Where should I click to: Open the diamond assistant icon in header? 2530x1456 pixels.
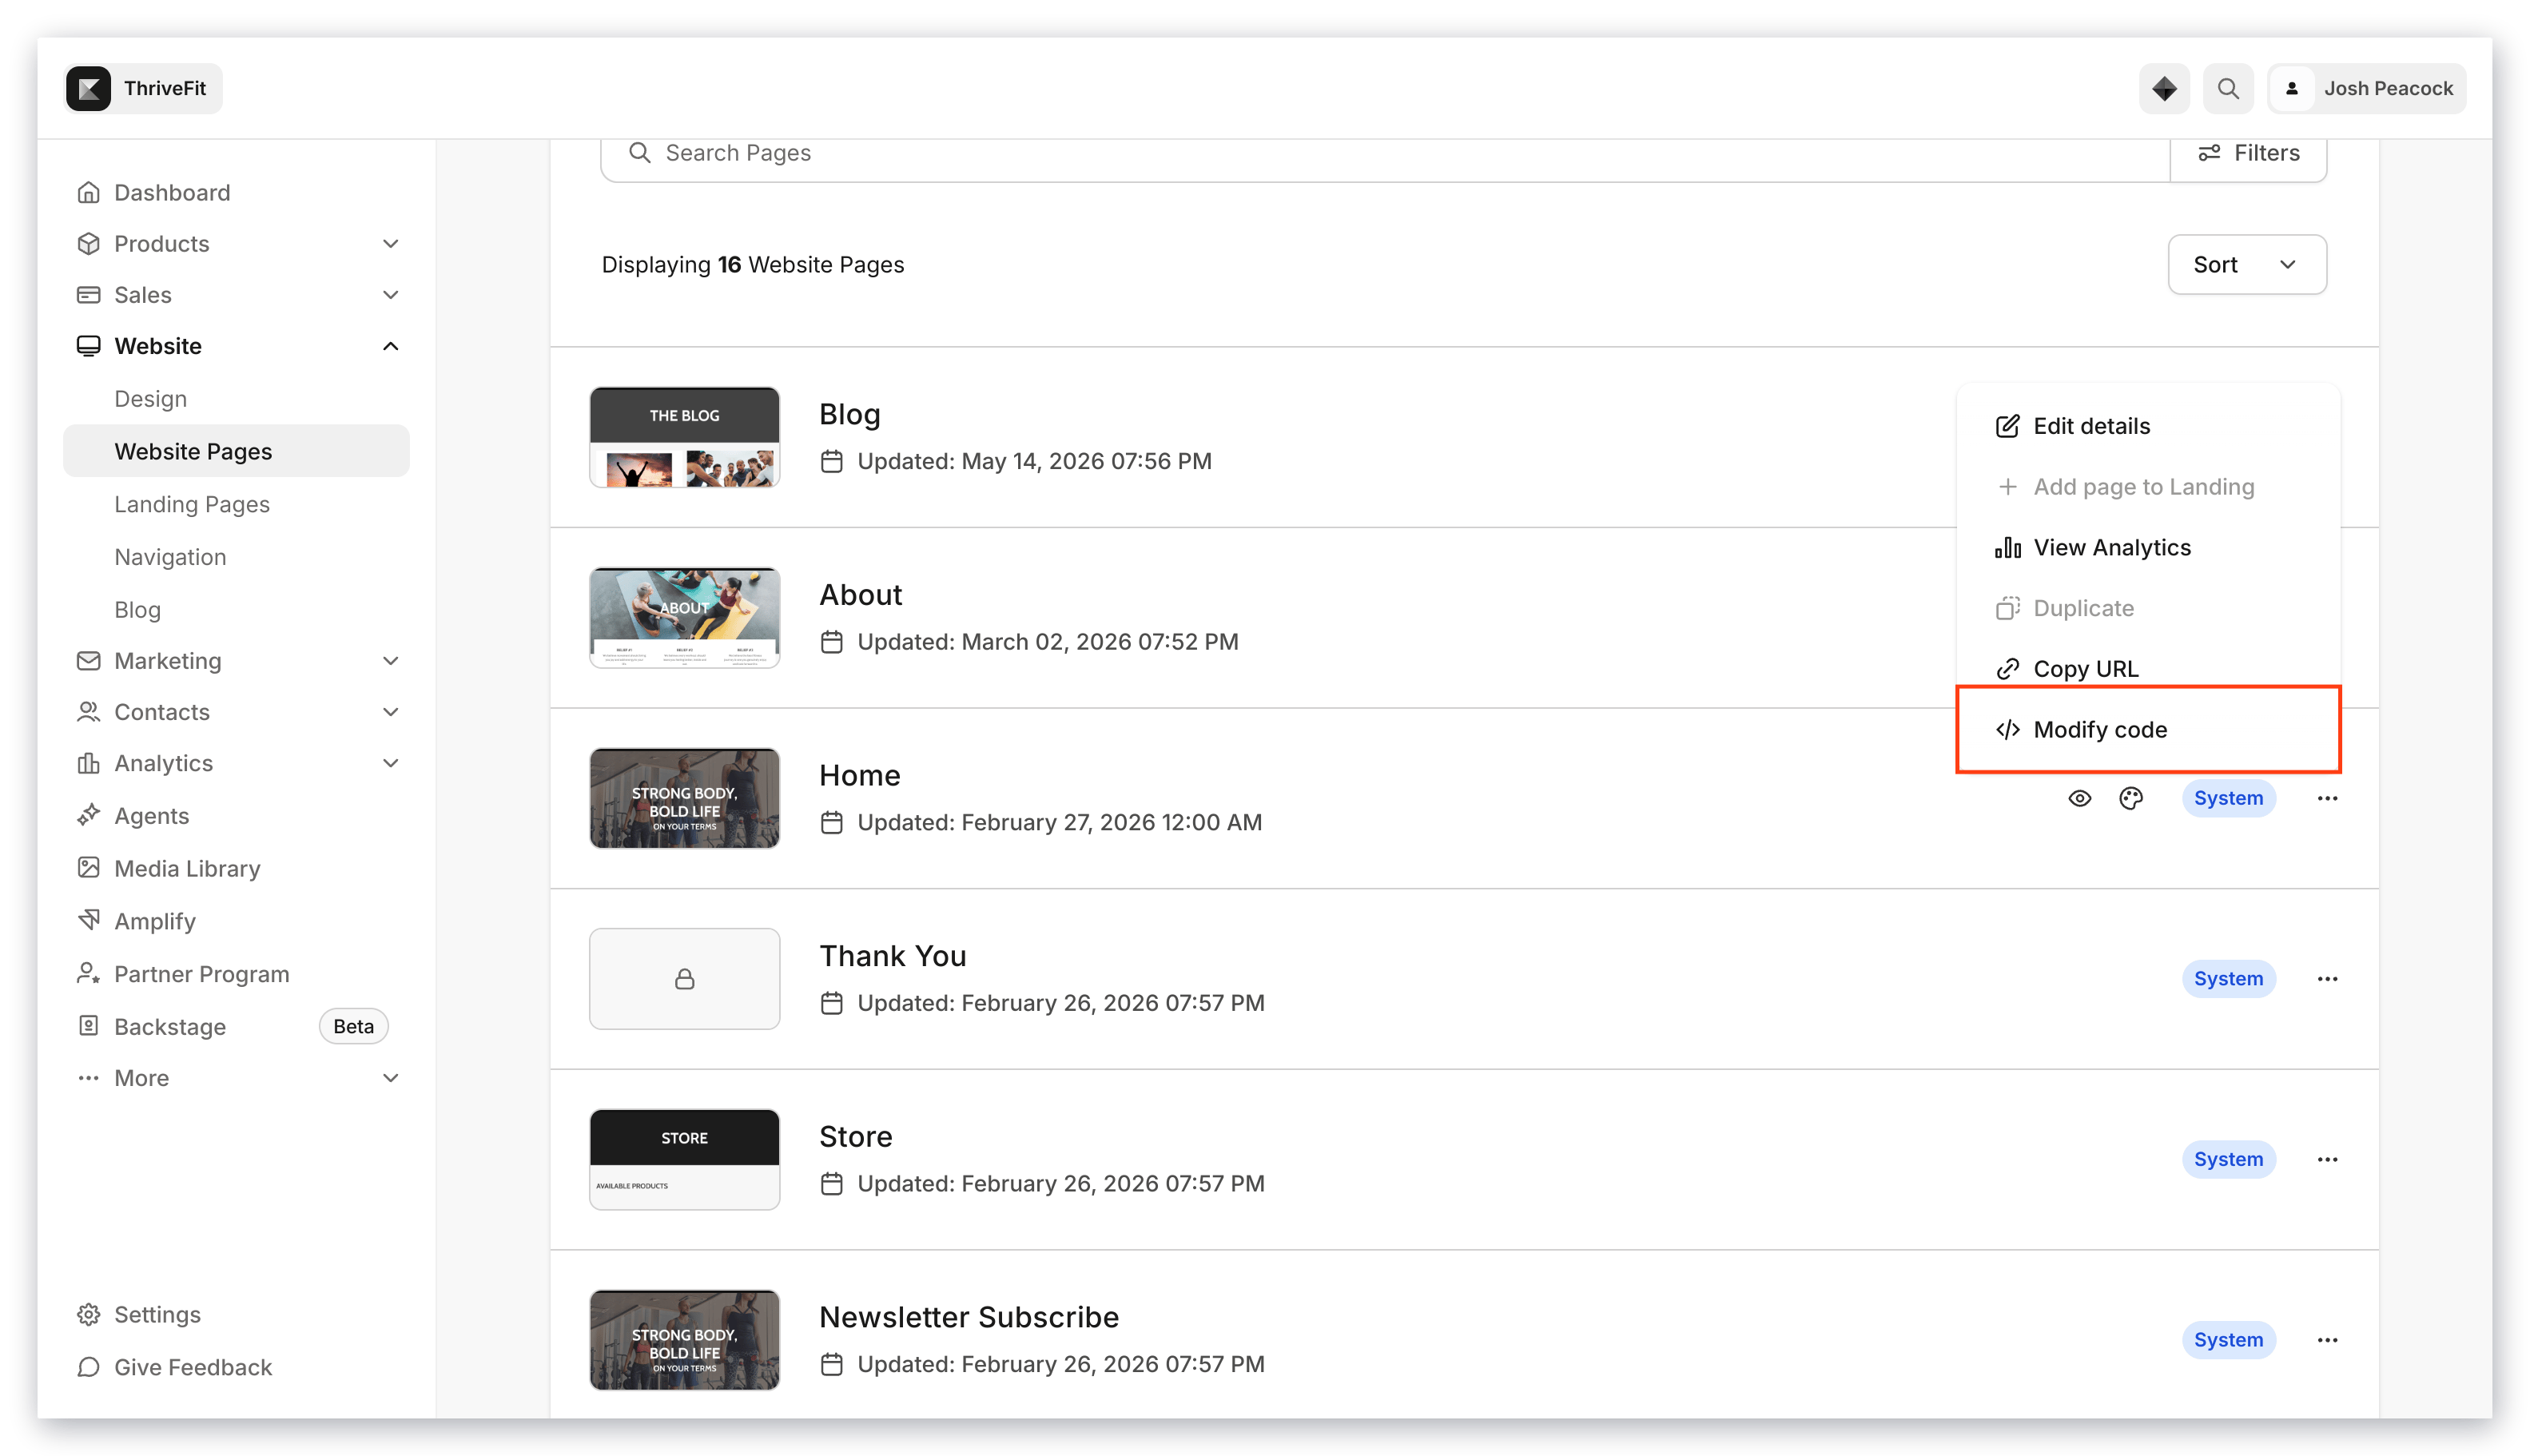pyautogui.click(x=2163, y=88)
